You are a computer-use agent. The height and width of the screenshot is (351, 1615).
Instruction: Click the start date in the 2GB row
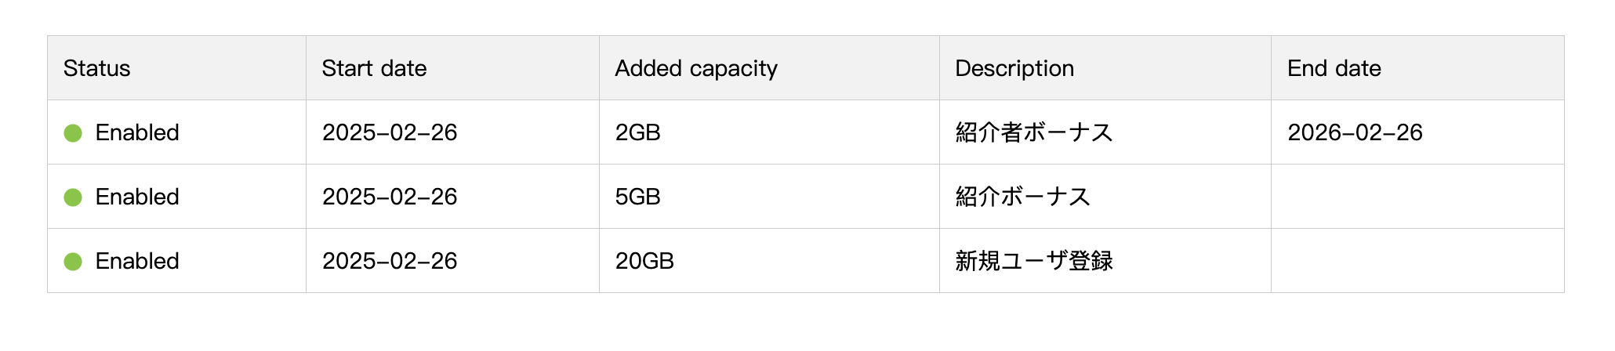tap(390, 133)
